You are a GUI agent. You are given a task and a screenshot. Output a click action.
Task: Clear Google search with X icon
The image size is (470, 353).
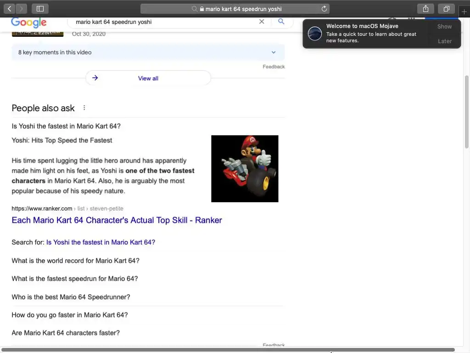click(x=262, y=22)
